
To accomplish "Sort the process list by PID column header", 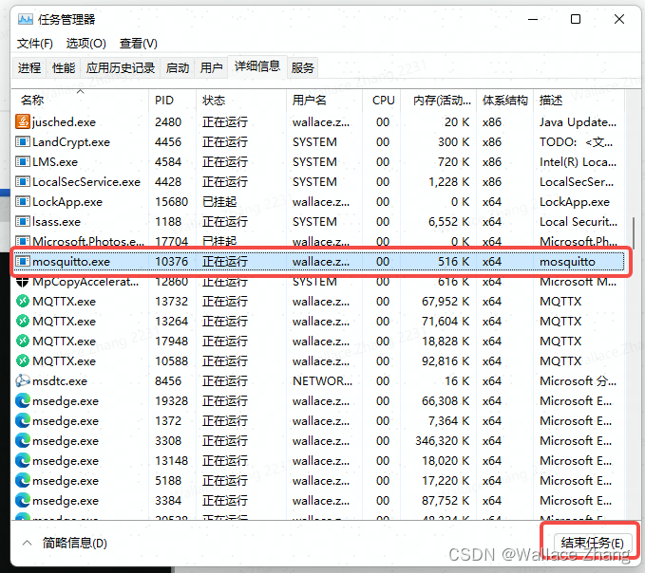I will click(172, 100).
